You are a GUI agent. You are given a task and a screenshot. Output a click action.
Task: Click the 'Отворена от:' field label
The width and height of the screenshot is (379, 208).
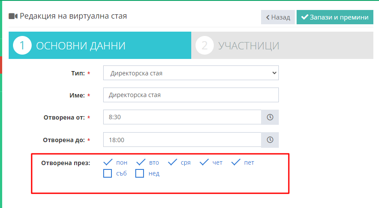click(64, 117)
